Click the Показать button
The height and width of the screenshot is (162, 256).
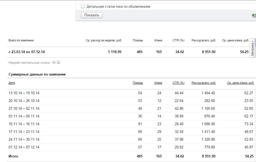coord(92,15)
